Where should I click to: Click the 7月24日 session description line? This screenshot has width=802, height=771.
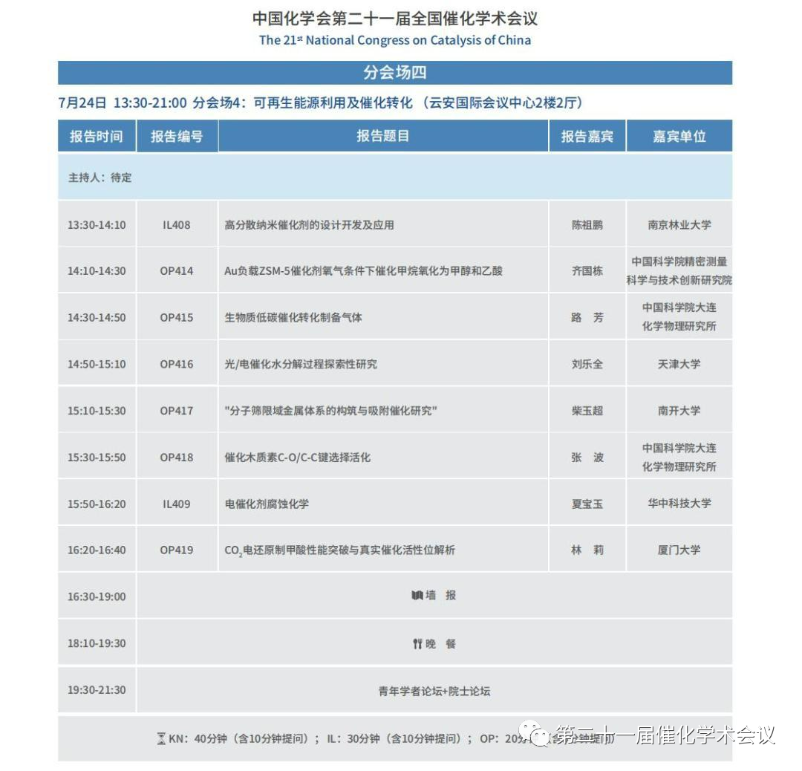point(320,103)
